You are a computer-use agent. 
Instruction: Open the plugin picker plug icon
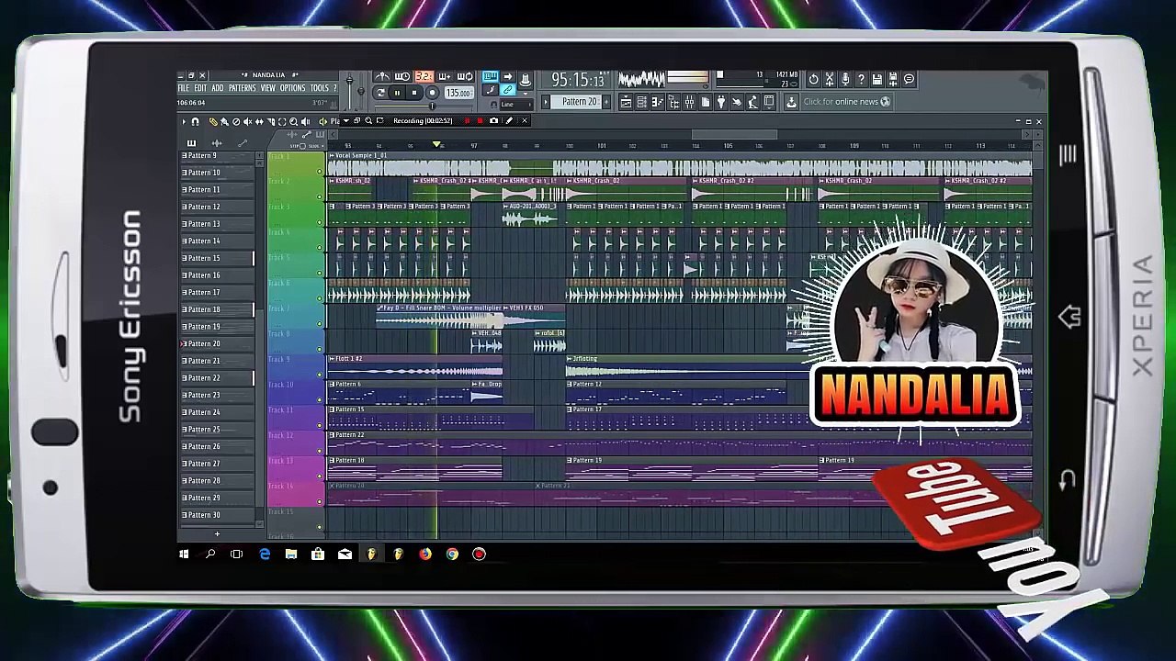721,102
